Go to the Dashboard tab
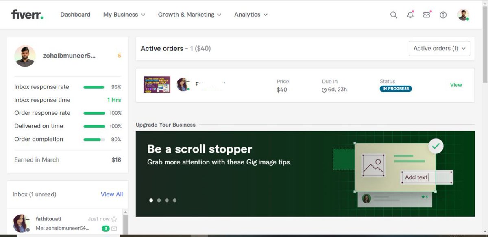This screenshot has width=488, height=237. click(x=75, y=15)
